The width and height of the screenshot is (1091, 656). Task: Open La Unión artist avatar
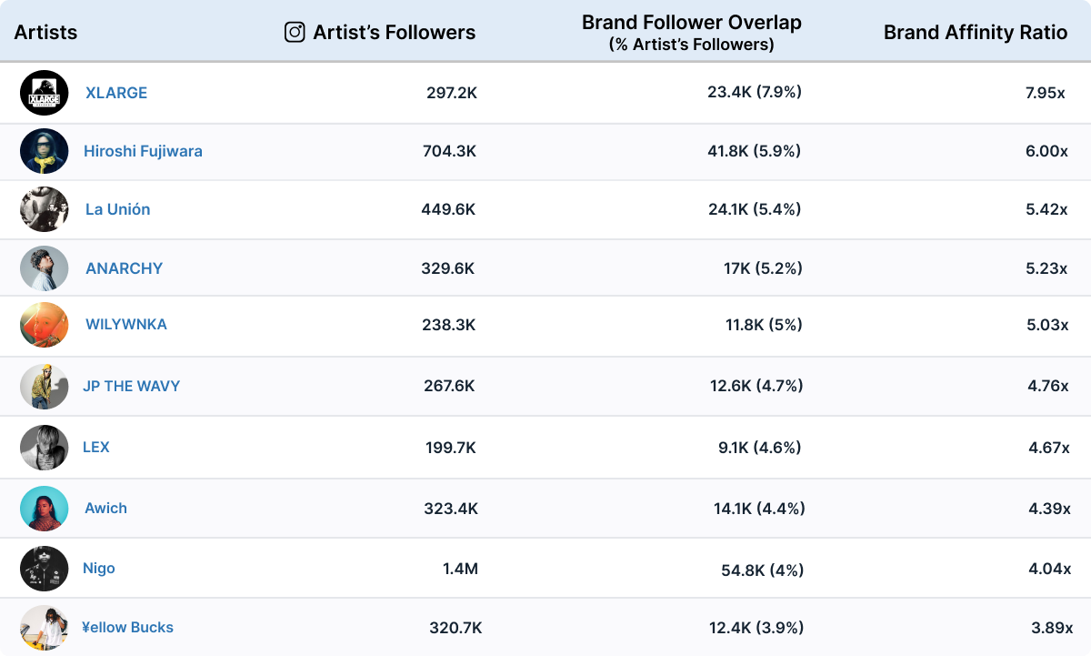(x=45, y=209)
